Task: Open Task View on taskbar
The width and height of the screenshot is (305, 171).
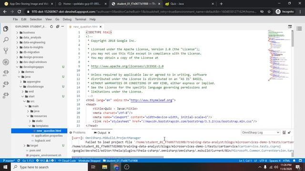Action: 93,167
